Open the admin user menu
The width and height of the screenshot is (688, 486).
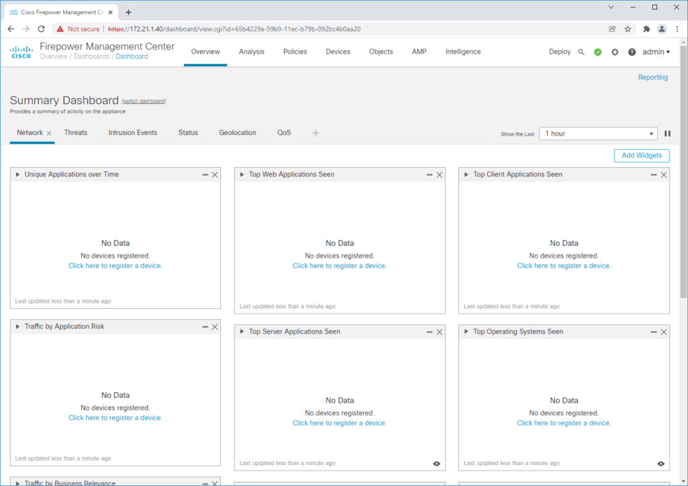(656, 52)
